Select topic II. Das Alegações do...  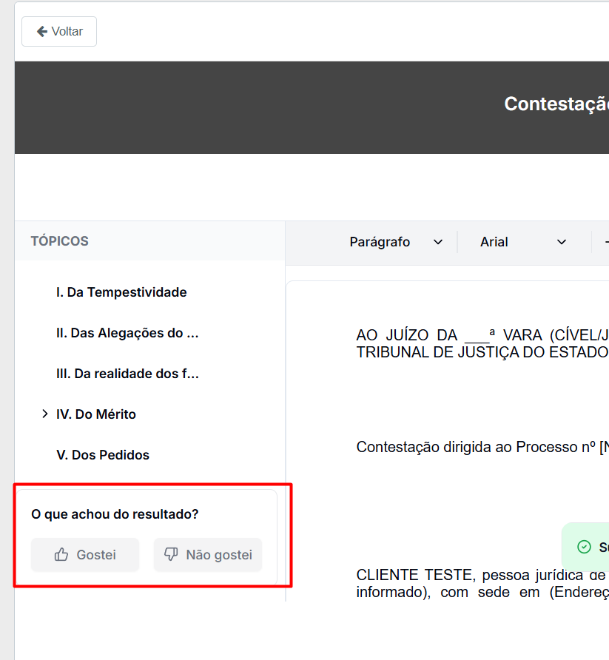127,333
